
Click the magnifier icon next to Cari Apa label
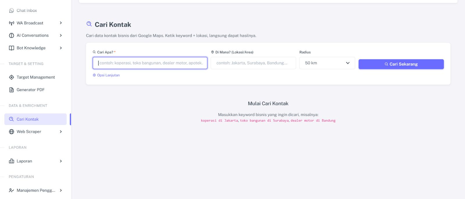coord(94,52)
